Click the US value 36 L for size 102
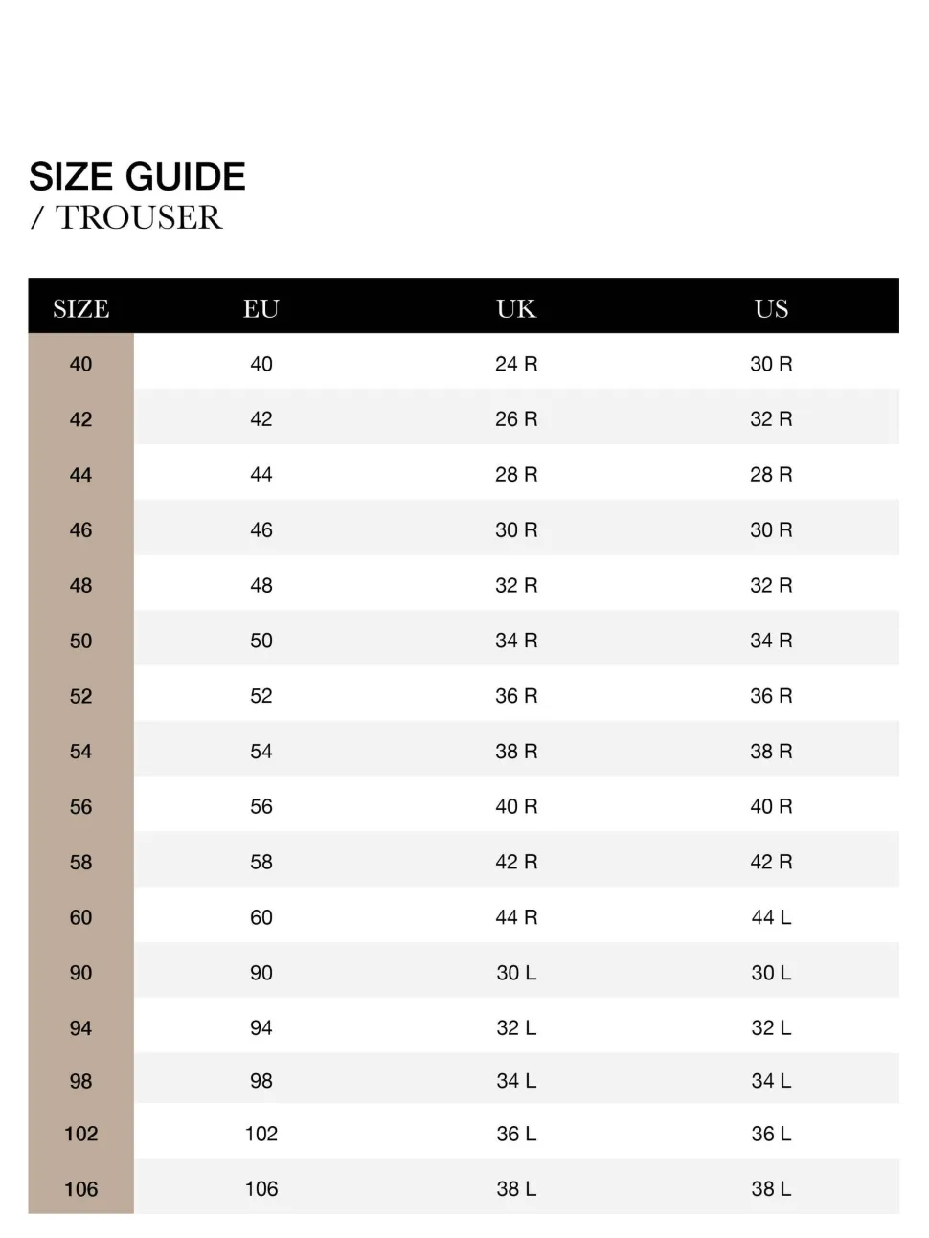Screen dimensions: 929x1238 [771, 1134]
